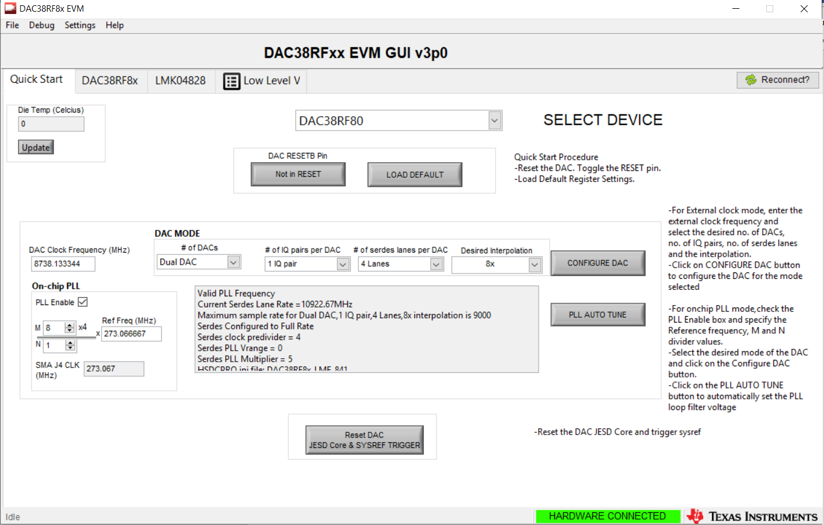Open the File menu
The height and width of the screenshot is (525, 824).
[12, 25]
